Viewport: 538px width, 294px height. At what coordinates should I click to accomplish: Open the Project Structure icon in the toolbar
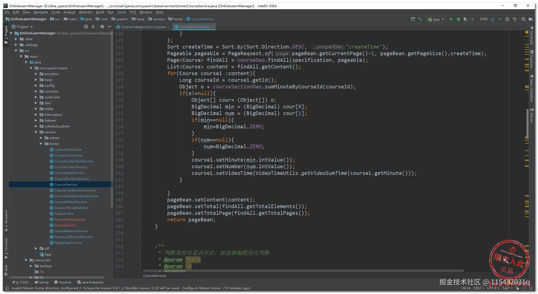[x=531, y=19]
